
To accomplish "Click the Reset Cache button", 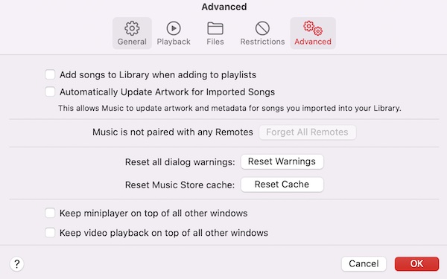I will click(x=282, y=185).
